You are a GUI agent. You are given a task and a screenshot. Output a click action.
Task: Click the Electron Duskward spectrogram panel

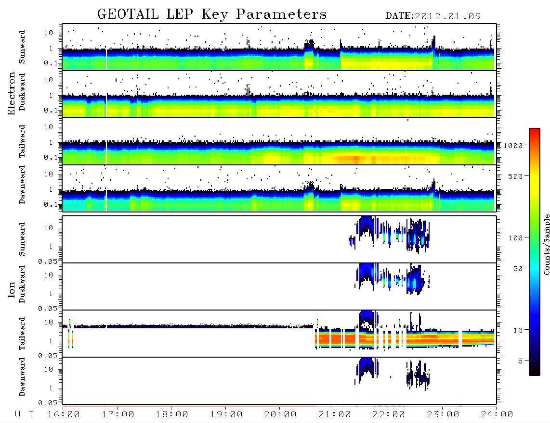pyautogui.click(x=279, y=94)
